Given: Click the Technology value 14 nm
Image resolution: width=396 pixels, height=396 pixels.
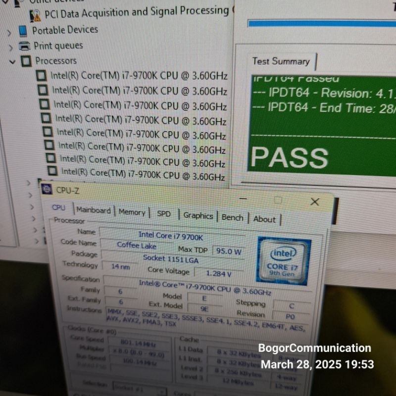Looking at the screenshot, I should point(121,267).
